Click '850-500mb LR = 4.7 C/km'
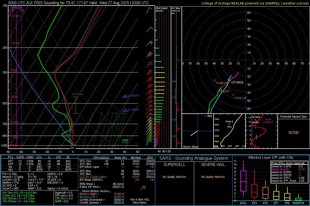310x206 pixels. pyautogui.click(x=18, y=198)
